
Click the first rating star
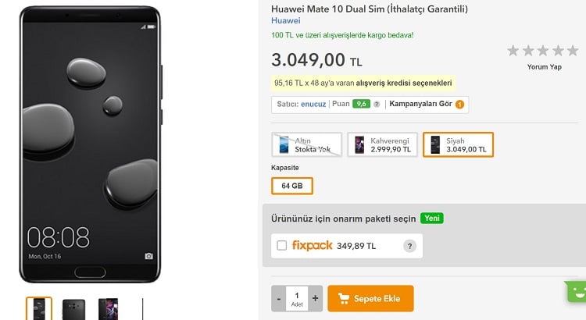513,51
